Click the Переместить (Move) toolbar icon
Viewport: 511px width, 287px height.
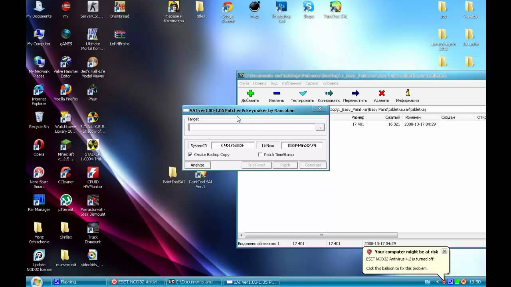coord(355,93)
